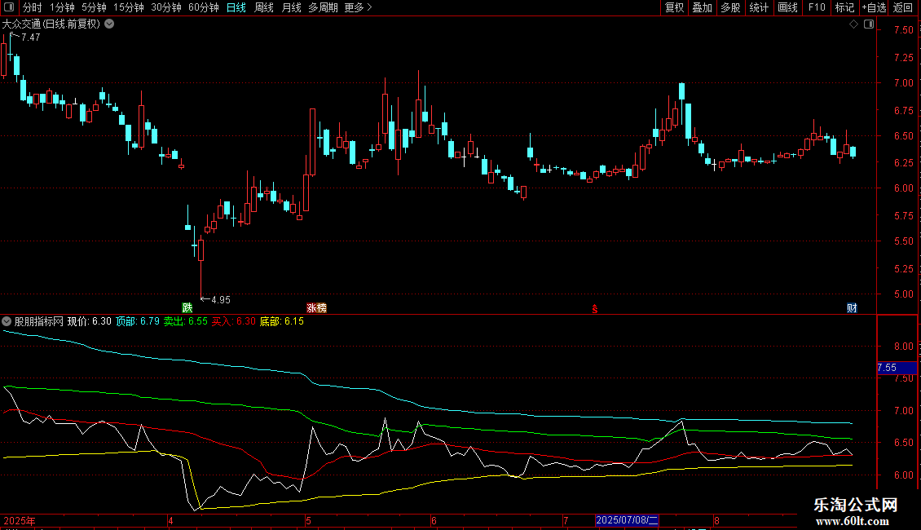Open the 画线 drawing tools

pos(787,7)
